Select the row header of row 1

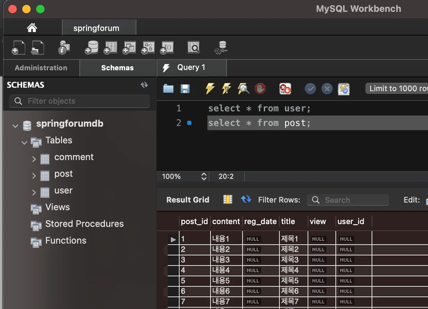[x=173, y=239]
